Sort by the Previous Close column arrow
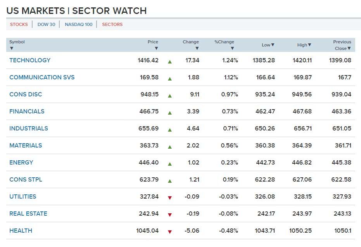Screen dimensions: 361x247 pyautogui.click(x=349, y=48)
